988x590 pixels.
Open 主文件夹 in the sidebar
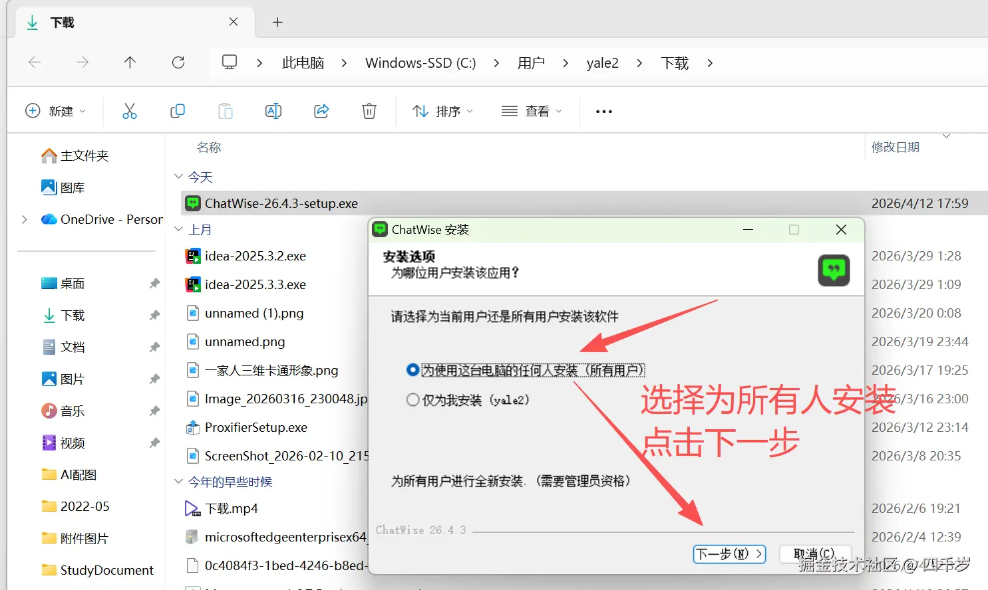[75, 155]
